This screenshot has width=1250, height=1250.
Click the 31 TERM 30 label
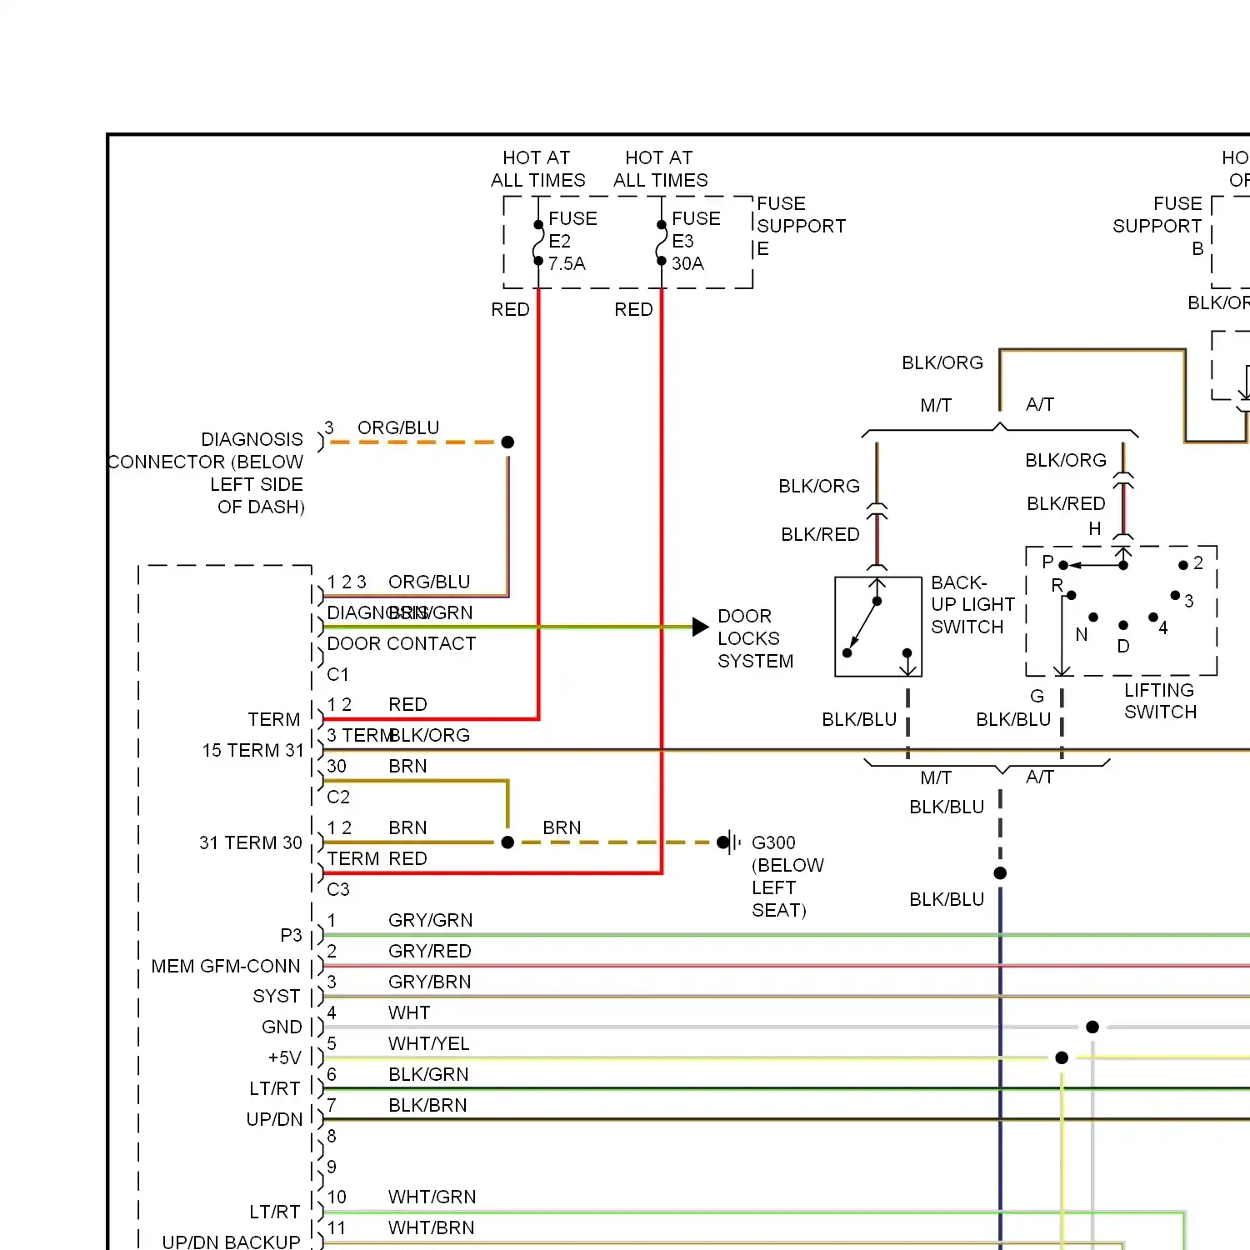(250, 842)
